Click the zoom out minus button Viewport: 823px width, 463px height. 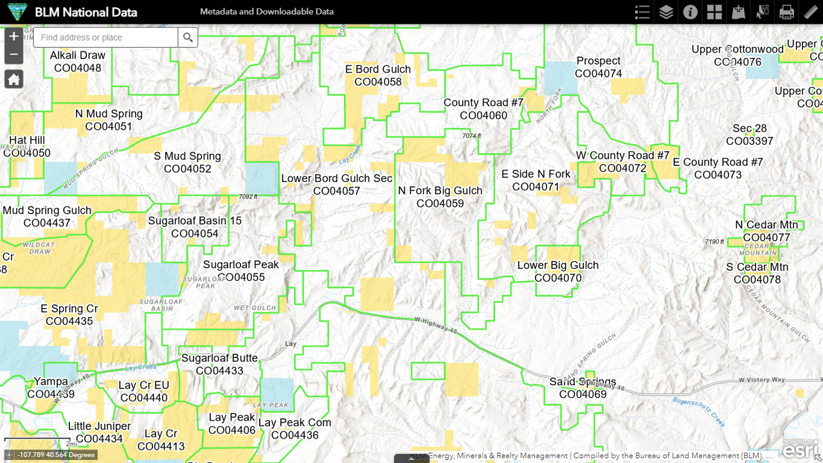[14, 55]
